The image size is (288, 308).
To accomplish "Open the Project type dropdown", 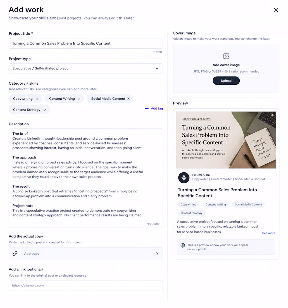I will pos(86,68).
